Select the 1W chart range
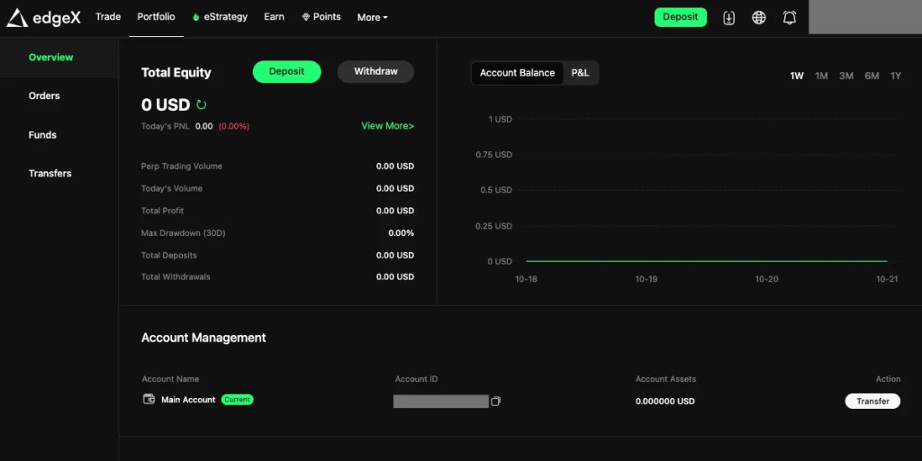Screen dimensions: 922x461 (797, 76)
